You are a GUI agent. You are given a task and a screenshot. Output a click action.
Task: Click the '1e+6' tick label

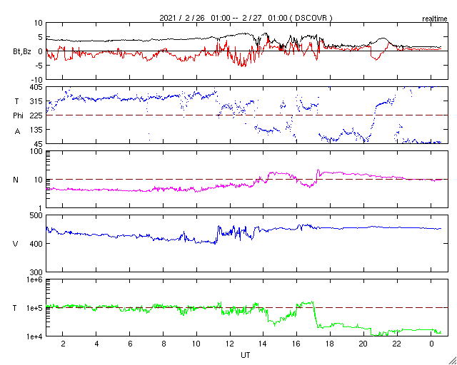point(34,279)
